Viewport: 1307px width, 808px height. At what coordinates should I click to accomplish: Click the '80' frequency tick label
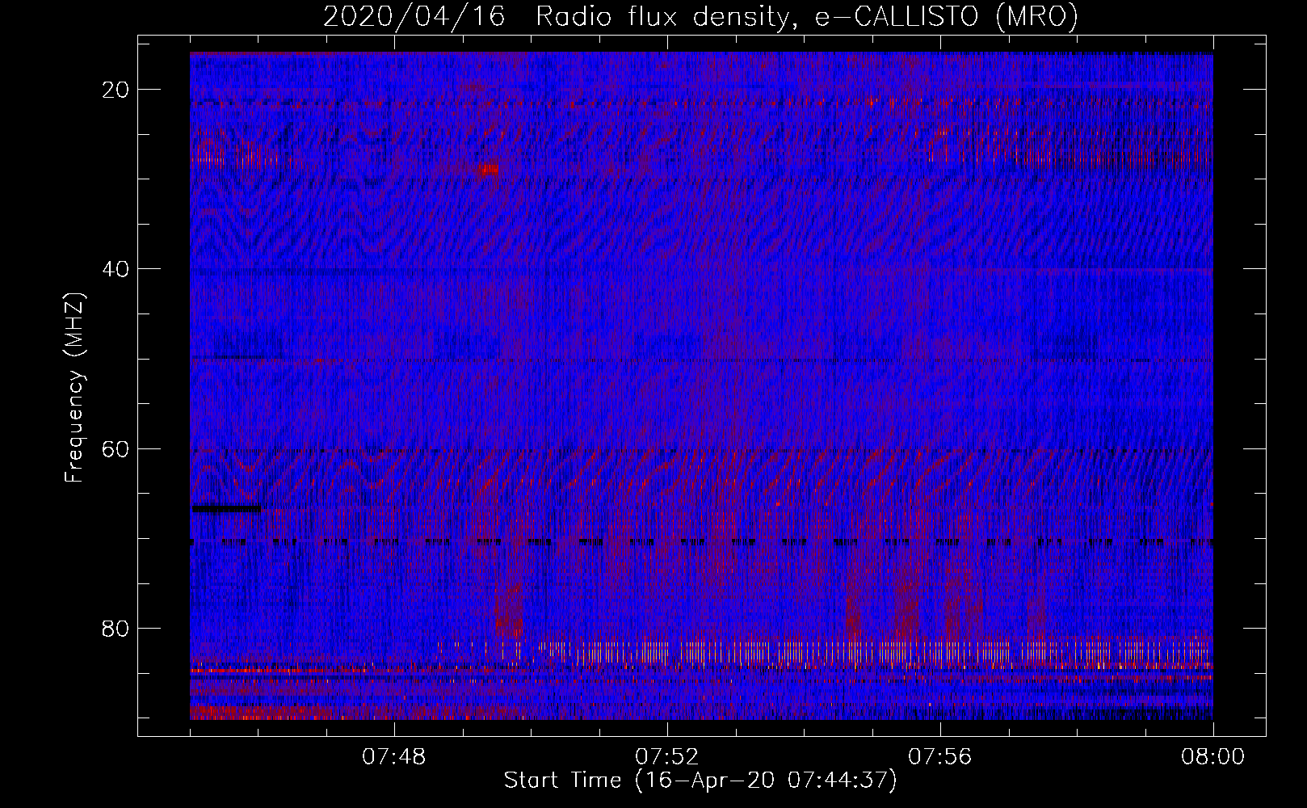(x=116, y=629)
